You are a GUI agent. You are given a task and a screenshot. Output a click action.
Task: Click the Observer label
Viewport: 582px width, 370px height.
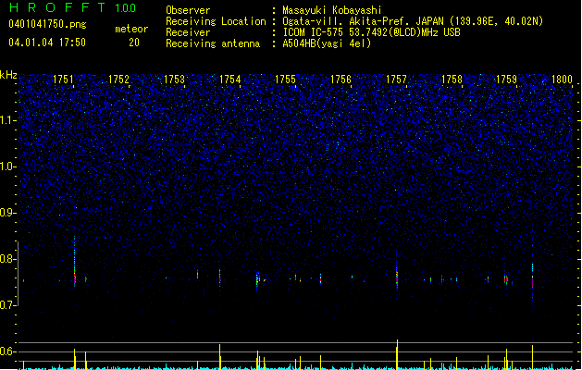(188, 10)
